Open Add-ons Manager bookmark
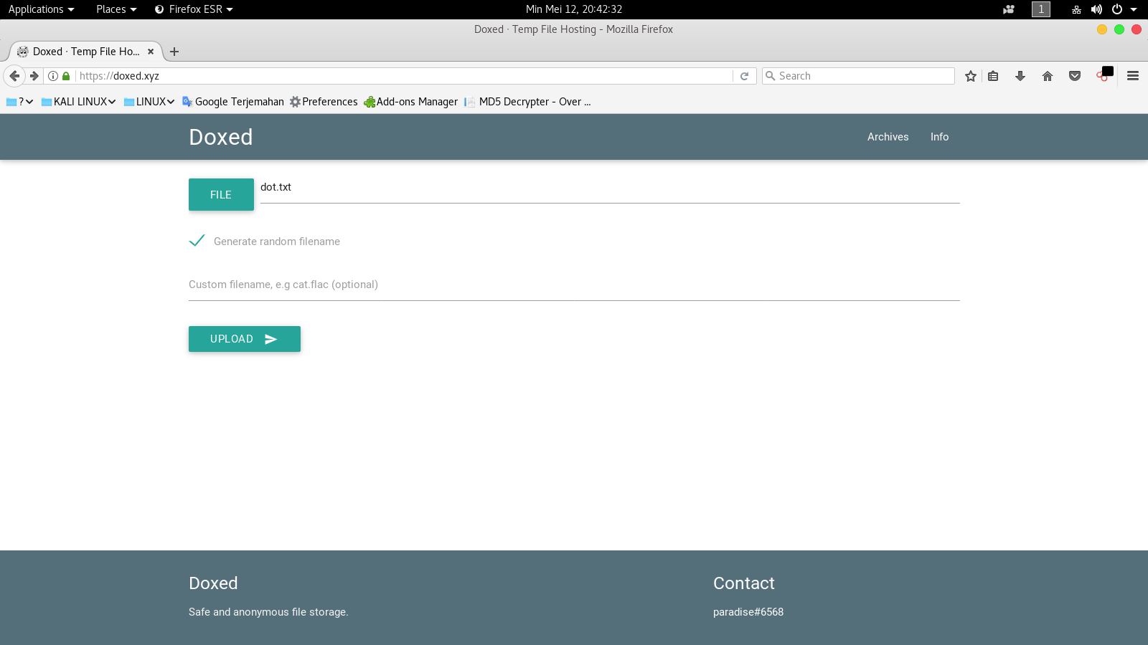Screen dimensions: 1148x645 410,102
